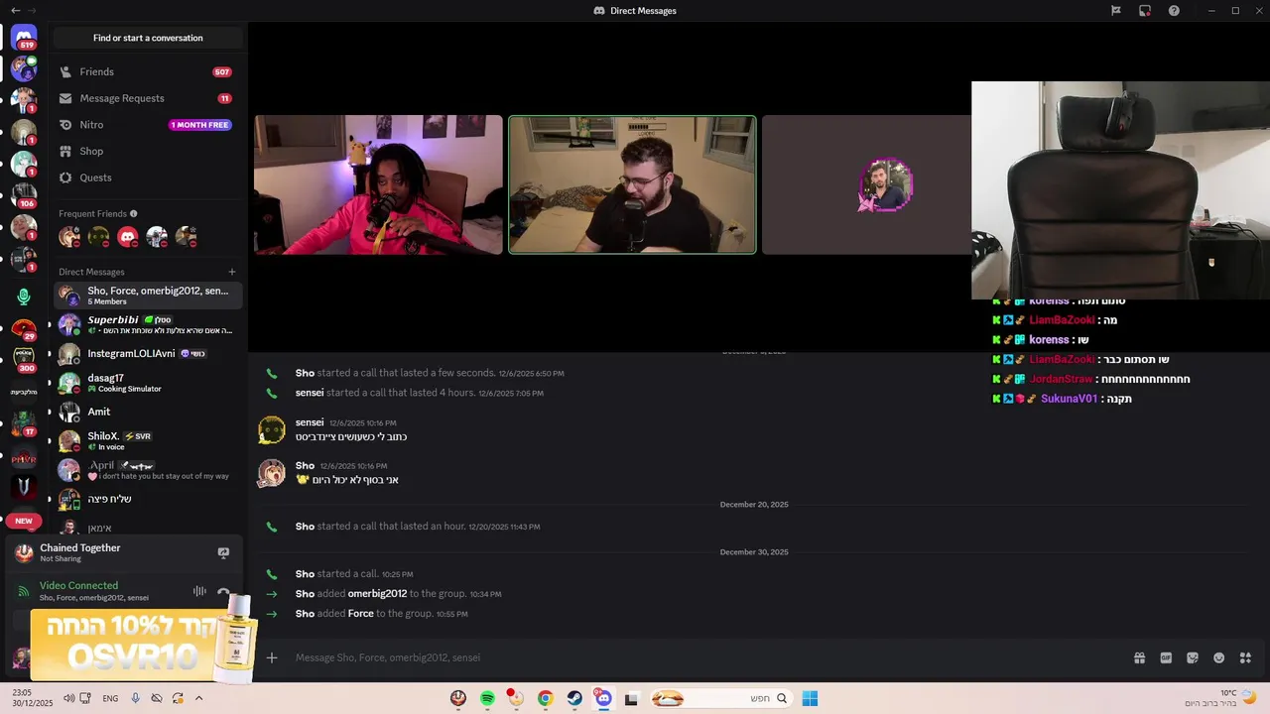This screenshot has width=1270, height=714.
Task: Open the apps launcher icon in message bar
Action: click(1245, 657)
